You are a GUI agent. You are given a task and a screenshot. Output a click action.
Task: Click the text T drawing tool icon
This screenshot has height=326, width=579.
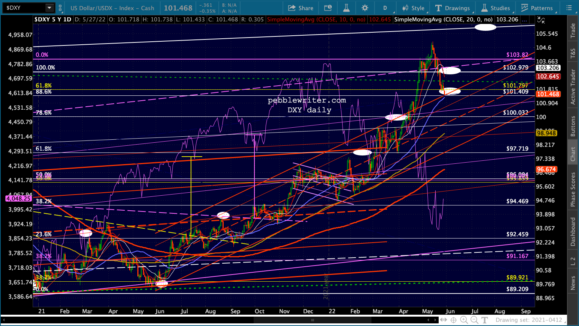click(484, 320)
